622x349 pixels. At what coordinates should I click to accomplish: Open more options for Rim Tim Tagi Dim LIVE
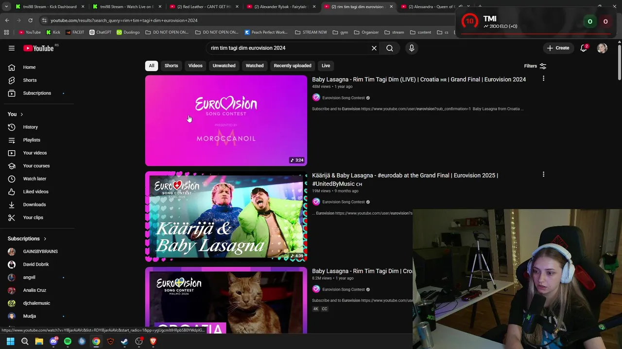click(x=543, y=79)
